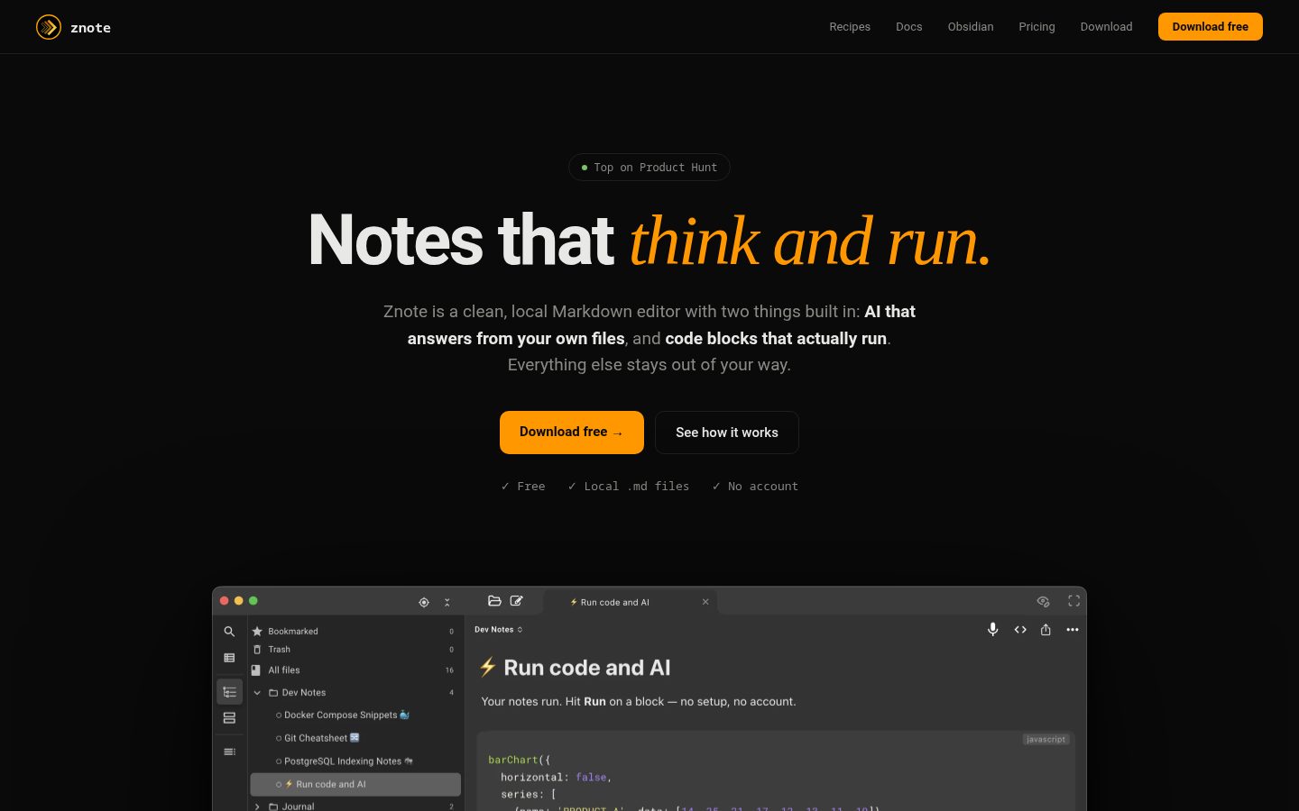Viewport: 1299px width, 811px height.
Task: Click the Top on Product Hunt badge
Action: click(649, 168)
